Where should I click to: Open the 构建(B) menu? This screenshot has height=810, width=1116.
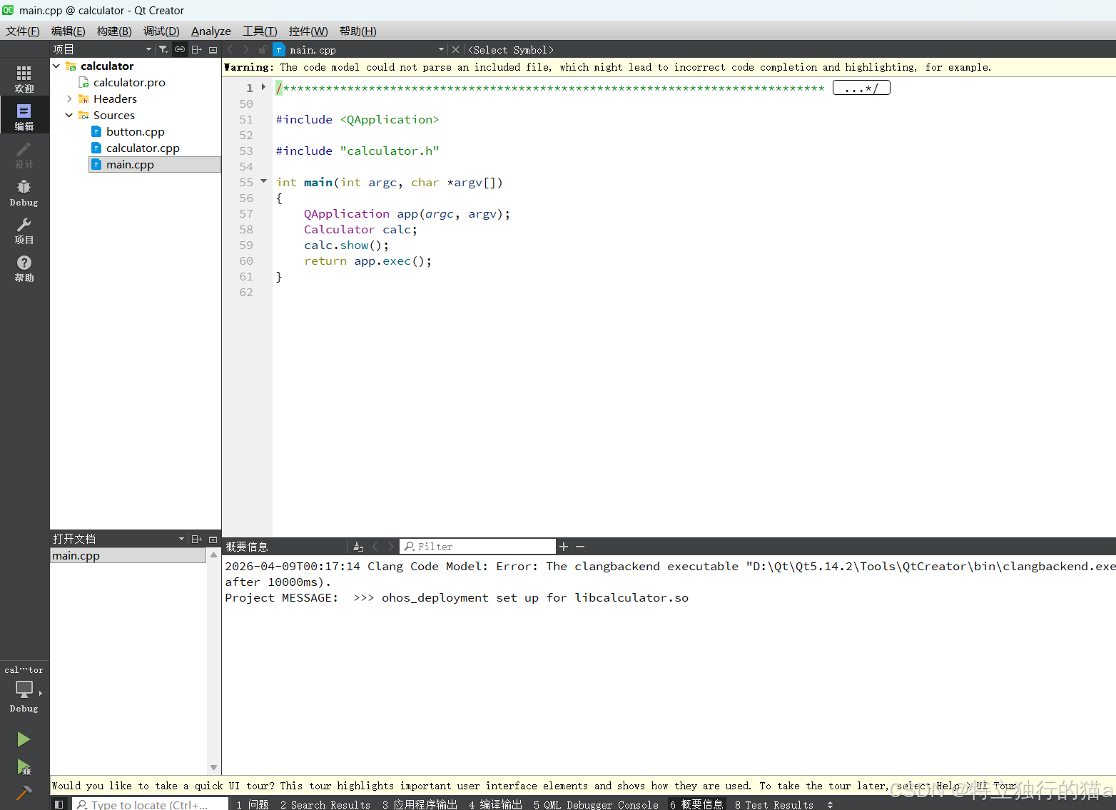coord(114,31)
